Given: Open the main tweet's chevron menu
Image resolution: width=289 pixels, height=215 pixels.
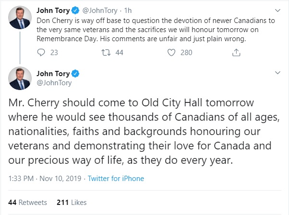Looking at the screenshot, I should click(277, 73).
